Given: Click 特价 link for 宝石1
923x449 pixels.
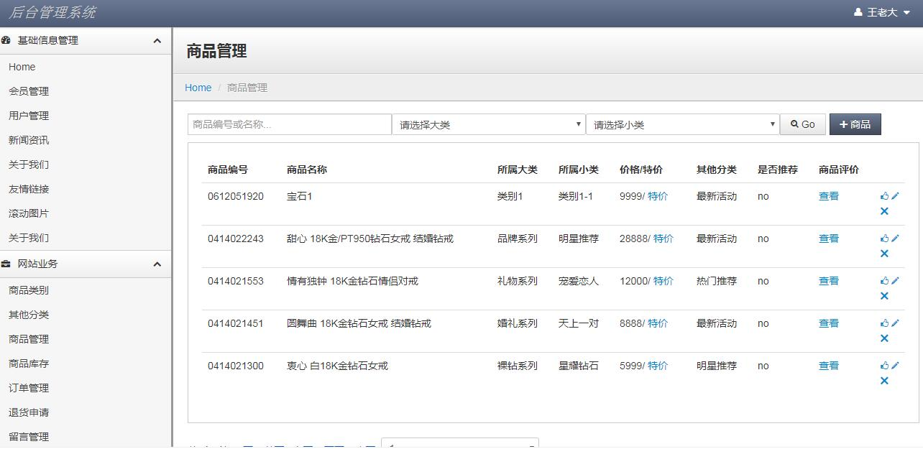Looking at the screenshot, I should coord(658,196).
